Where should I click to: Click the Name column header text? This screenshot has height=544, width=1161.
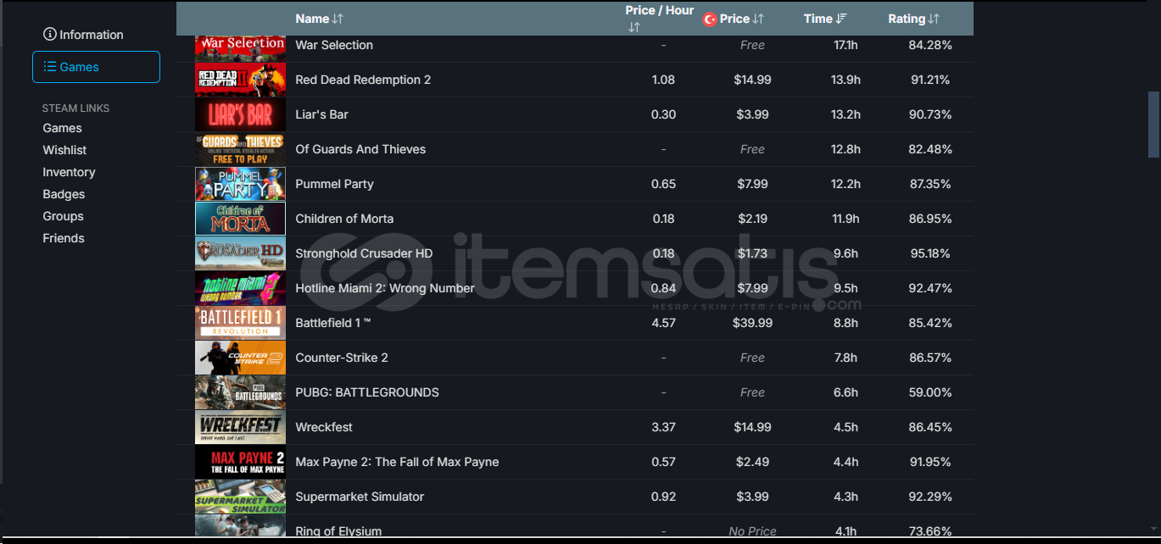click(x=312, y=19)
